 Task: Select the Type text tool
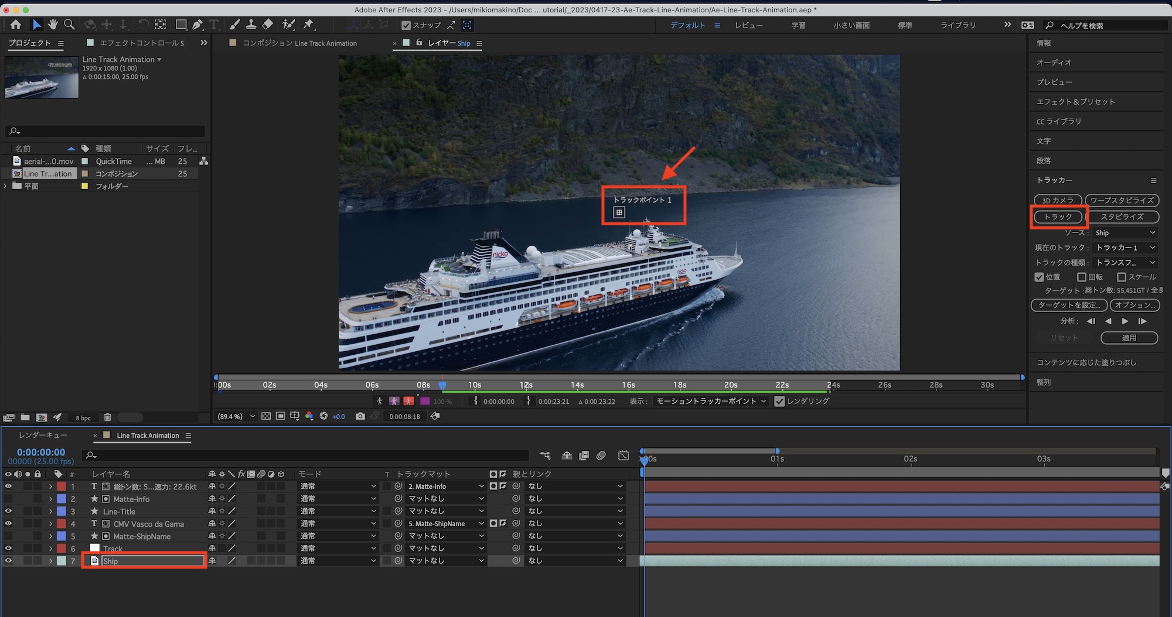214,25
